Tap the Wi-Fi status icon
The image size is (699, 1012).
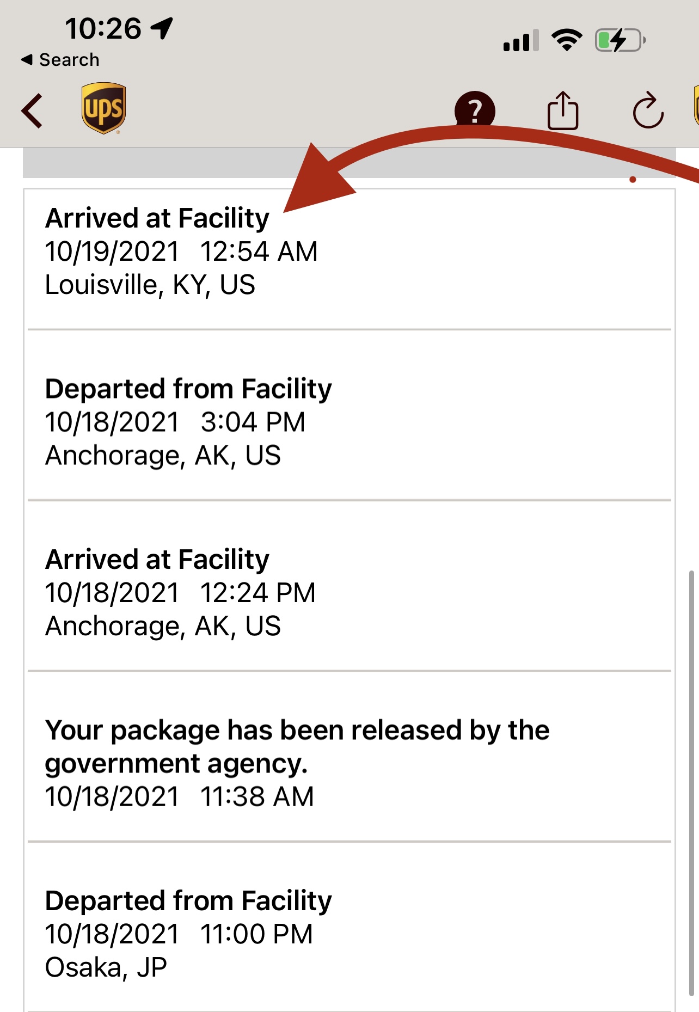[x=567, y=40]
